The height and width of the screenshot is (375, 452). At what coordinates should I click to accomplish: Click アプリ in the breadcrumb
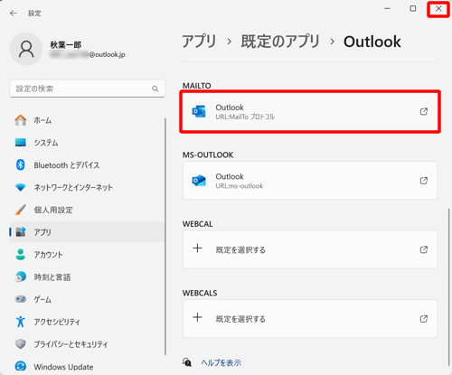tap(200, 42)
